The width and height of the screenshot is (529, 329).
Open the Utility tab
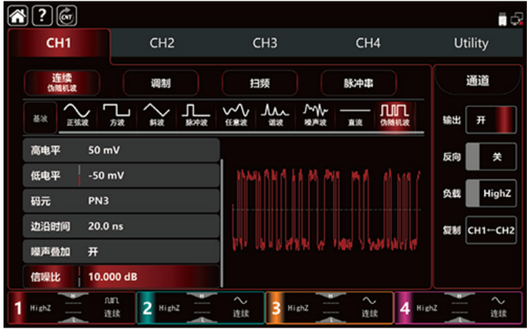470,43
